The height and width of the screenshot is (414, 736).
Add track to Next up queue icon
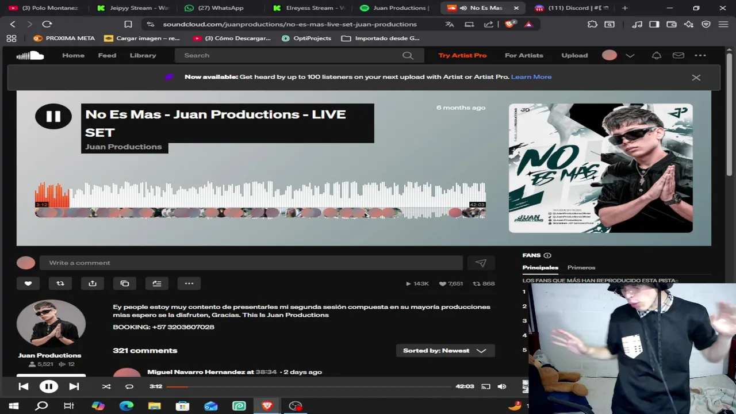click(x=157, y=283)
